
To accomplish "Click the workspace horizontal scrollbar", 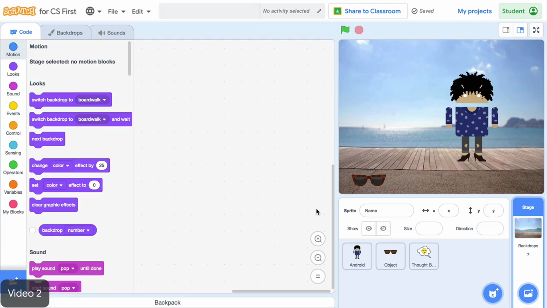I will pyautogui.click(x=281, y=291).
